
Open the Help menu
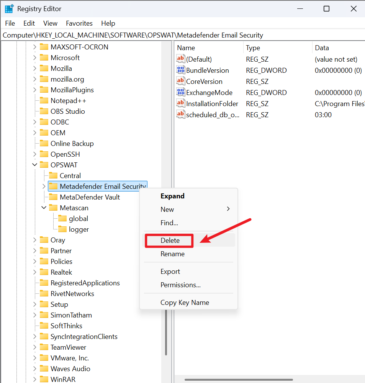point(108,23)
